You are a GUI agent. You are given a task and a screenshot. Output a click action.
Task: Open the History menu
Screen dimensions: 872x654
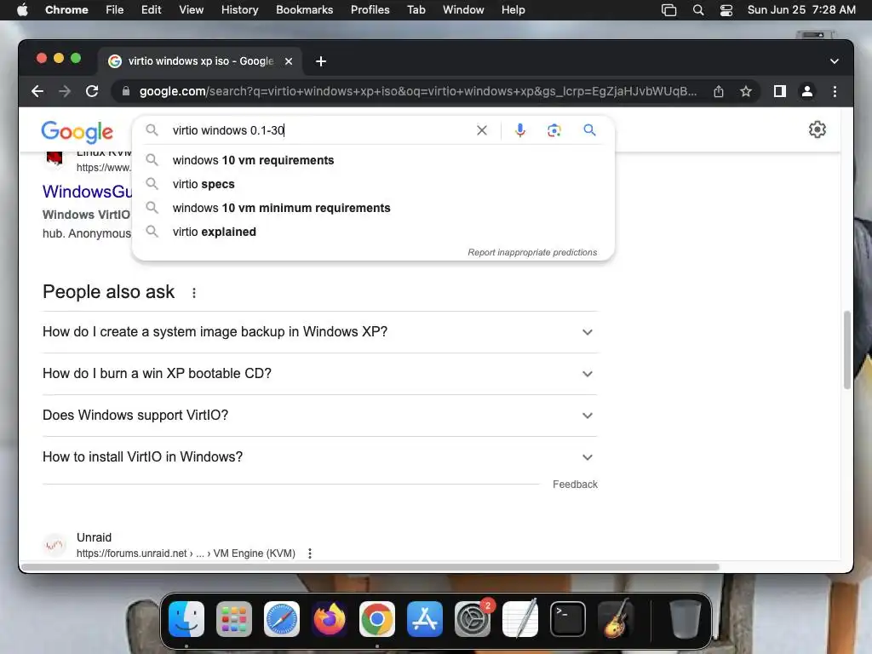239,10
